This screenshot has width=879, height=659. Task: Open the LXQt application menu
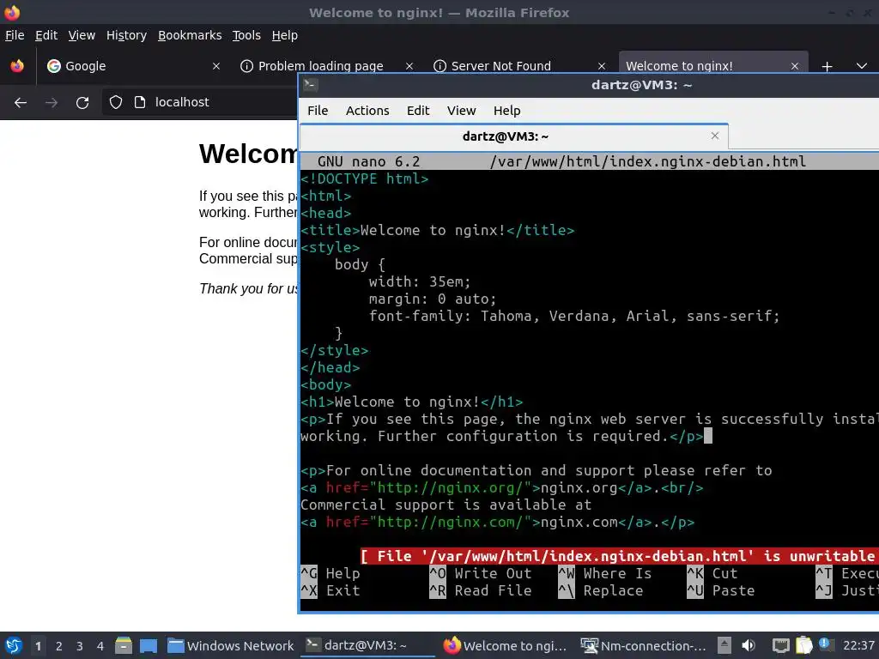14,645
